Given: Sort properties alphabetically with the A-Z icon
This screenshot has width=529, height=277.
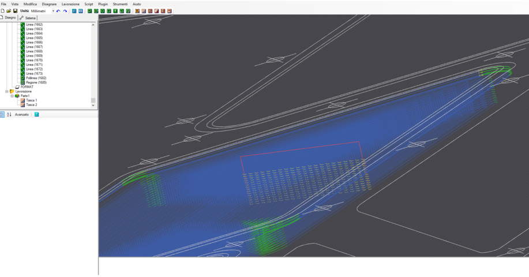Looking at the screenshot, I should [9, 115].
